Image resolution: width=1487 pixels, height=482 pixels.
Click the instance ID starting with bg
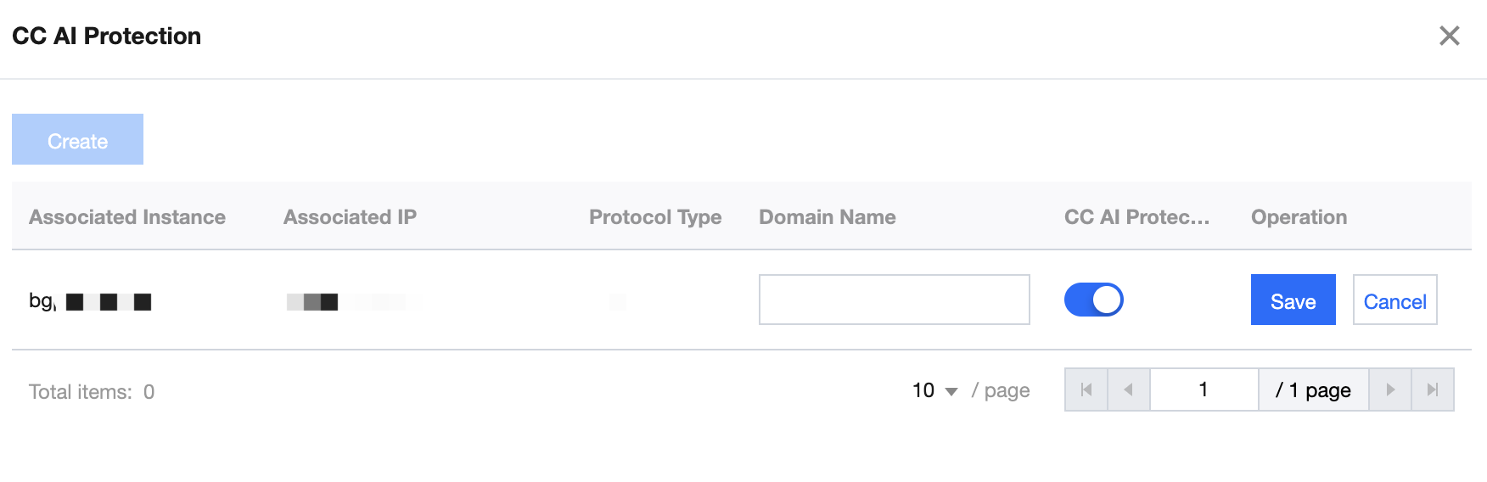(90, 301)
